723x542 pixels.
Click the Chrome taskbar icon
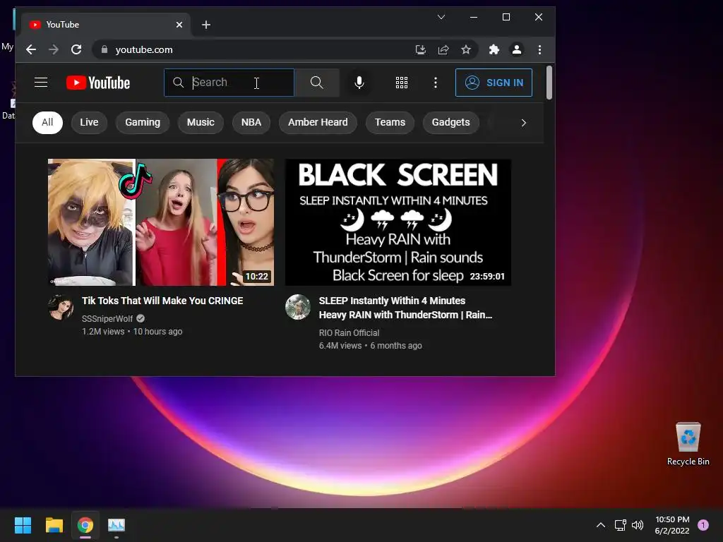(x=85, y=525)
